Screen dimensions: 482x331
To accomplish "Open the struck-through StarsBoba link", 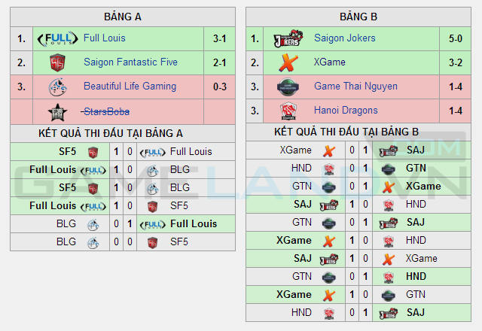I will (x=105, y=111).
